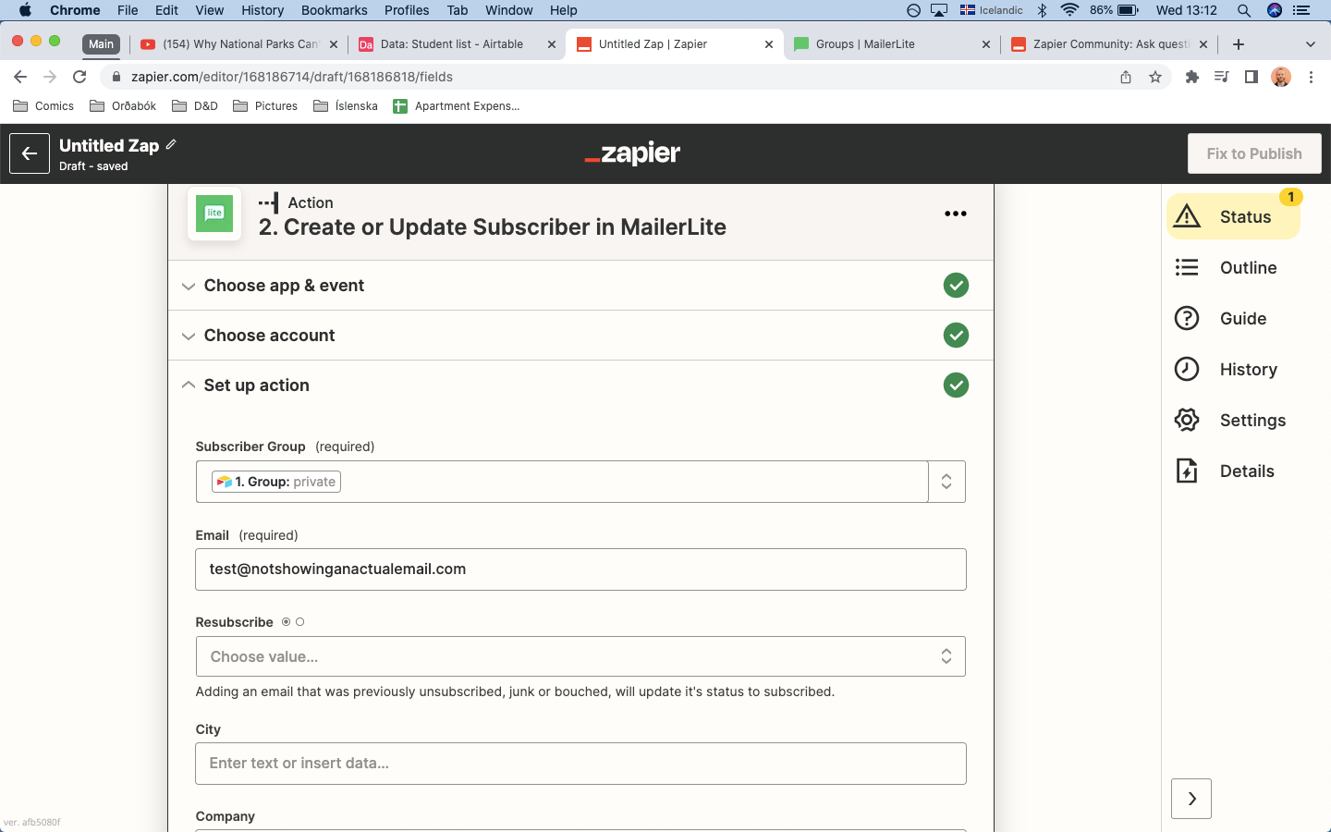Open the D&D bookmark folder
Image resolution: width=1331 pixels, height=832 pixels.
(x=195, y=106)
